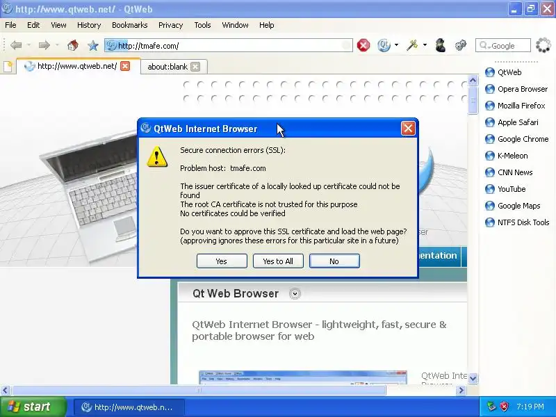Stop loading with the red X icon

(x=363, y=45)
